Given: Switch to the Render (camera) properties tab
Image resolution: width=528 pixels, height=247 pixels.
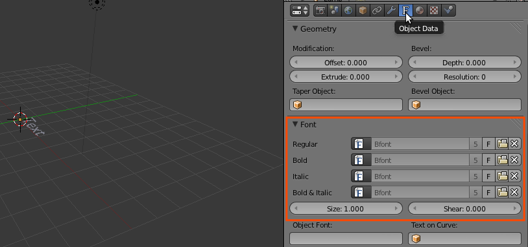Looking at the screenshot, I should coord(320,10).
